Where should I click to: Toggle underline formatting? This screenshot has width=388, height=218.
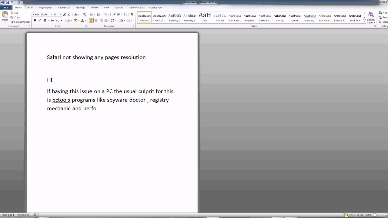click(x=45, y=21)
